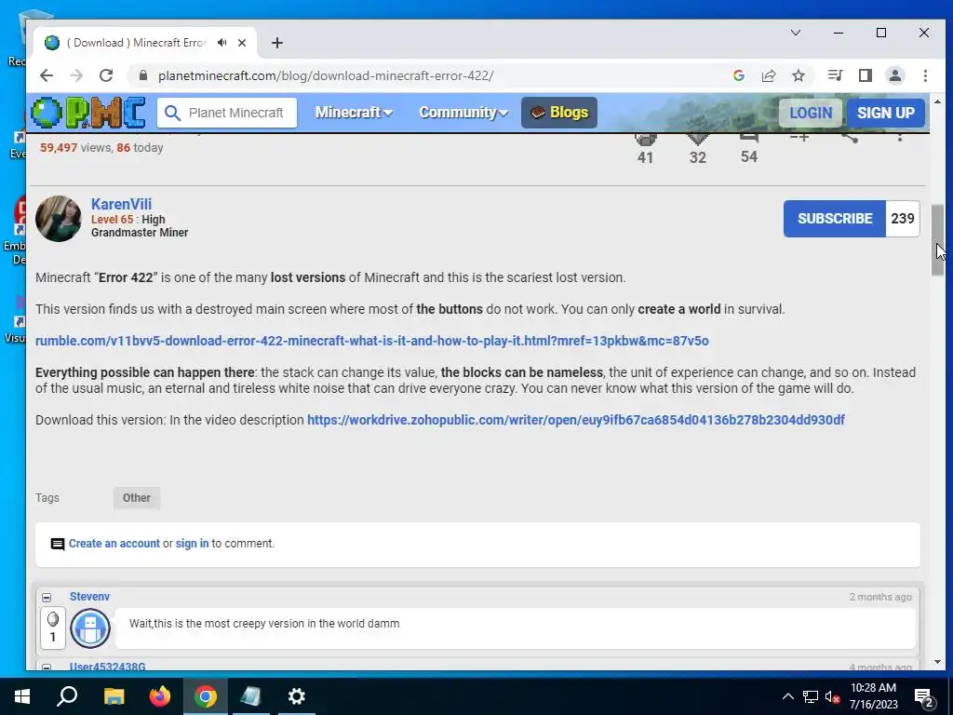Image resolution: width=953 pixels, height=715 pixels.
Task: Click the Other tag
Action: tap(137, 498)
